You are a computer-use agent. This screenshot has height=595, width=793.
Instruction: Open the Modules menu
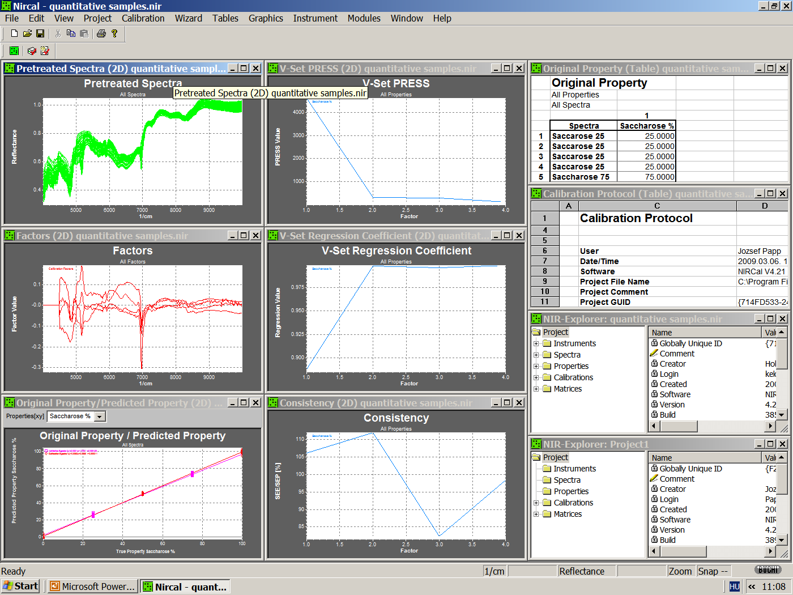point(364,18)
